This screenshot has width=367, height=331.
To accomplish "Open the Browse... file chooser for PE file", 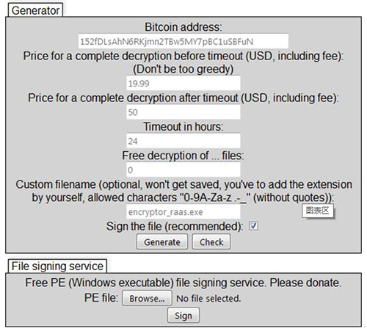I will pyautogui.click(x=147, y=298).
